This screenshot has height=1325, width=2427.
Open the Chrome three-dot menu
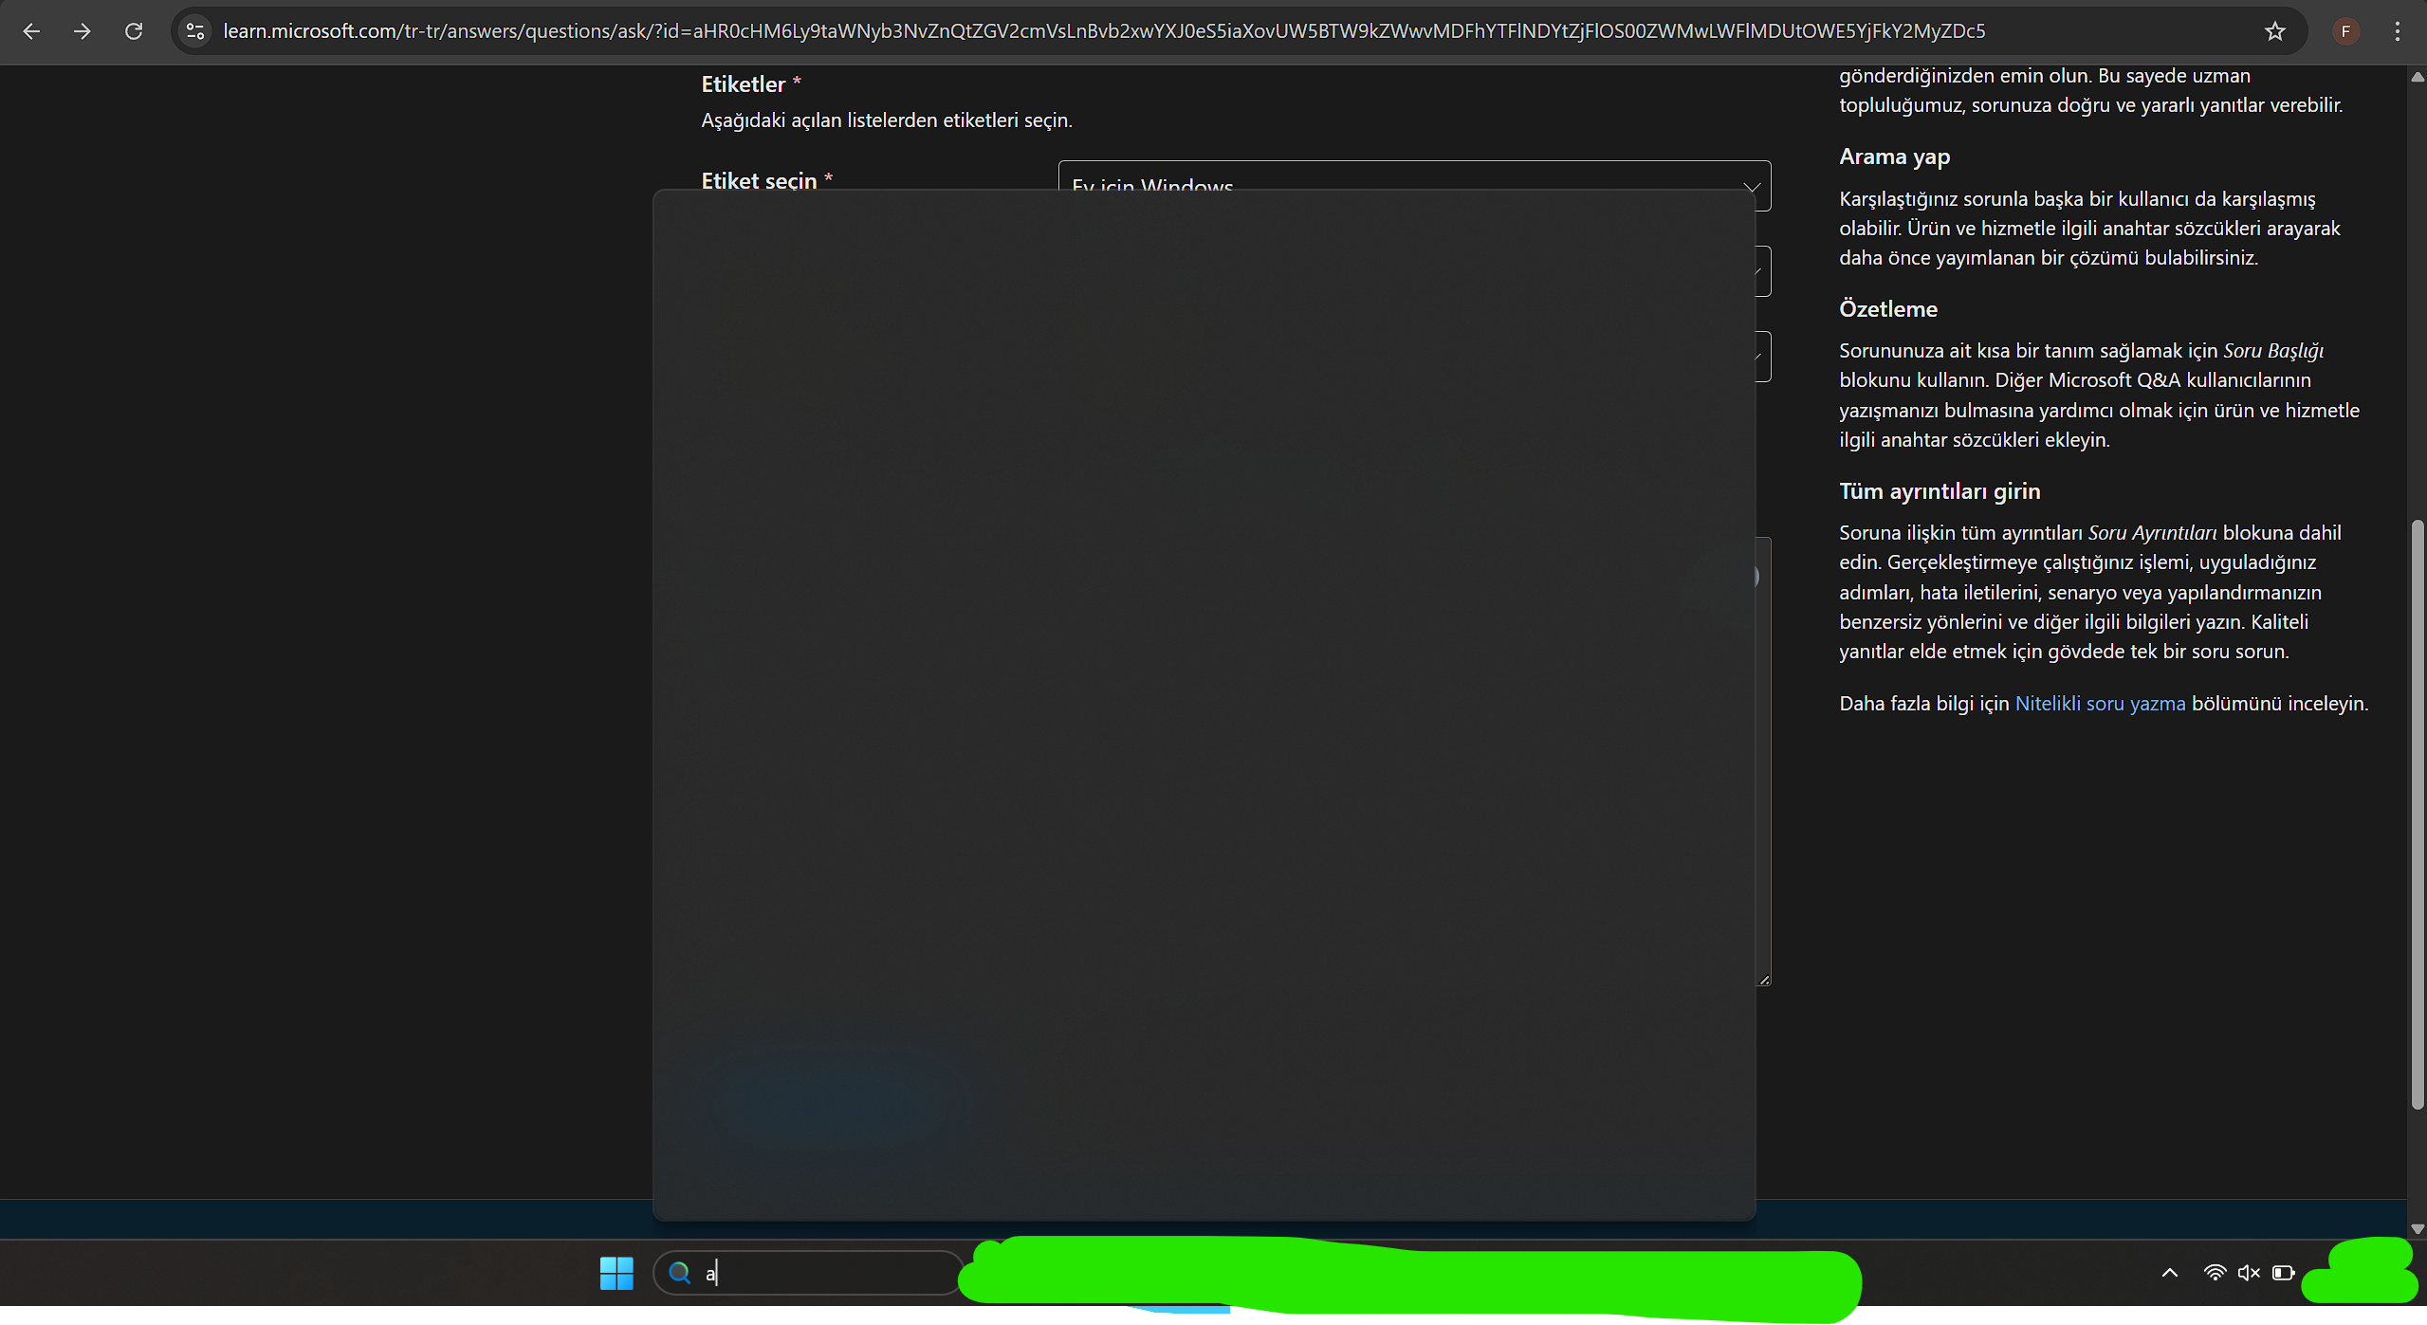[2398, 31]
